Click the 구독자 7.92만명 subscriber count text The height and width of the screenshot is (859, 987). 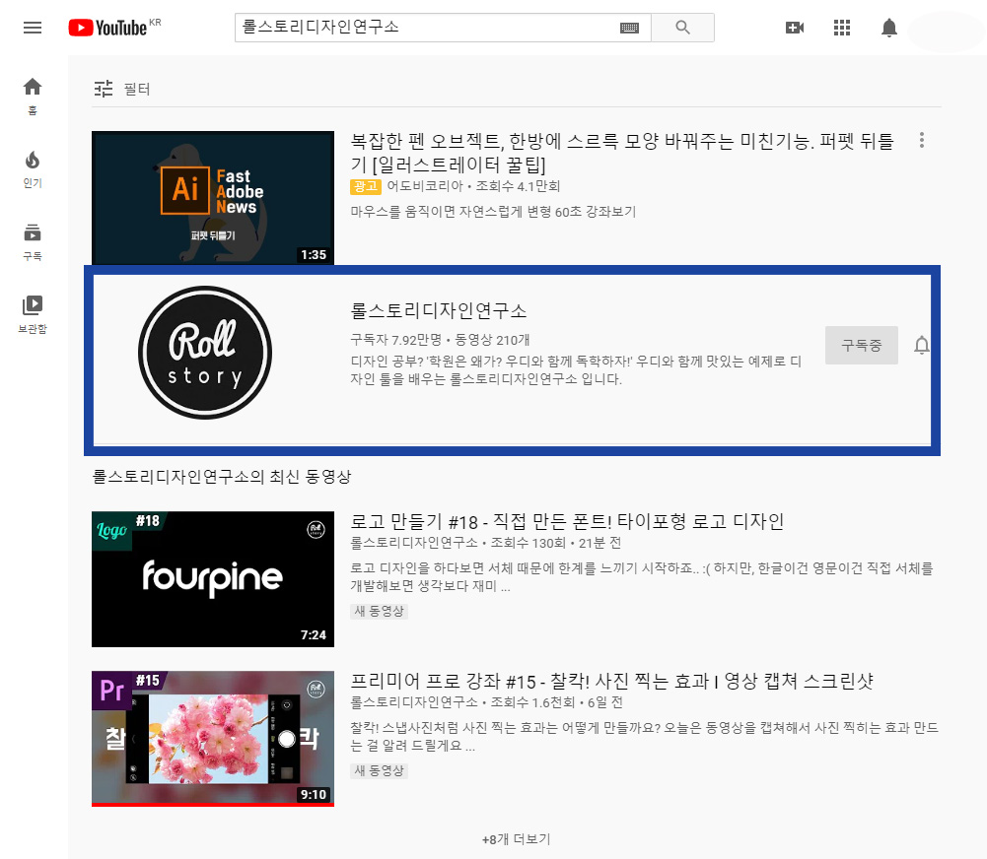tap(396, 340)
